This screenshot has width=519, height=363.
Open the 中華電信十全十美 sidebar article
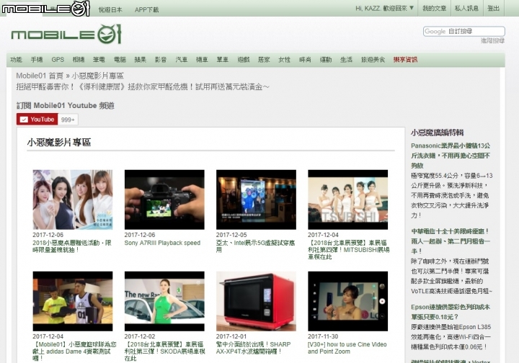[451, 241]
